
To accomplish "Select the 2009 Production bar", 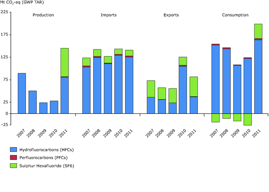I will pyautogui.click(x=43, y=108).
